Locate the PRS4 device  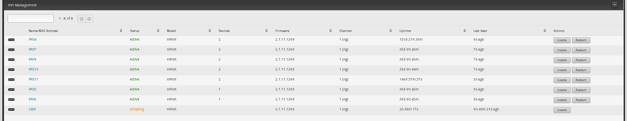pos(562,40)
